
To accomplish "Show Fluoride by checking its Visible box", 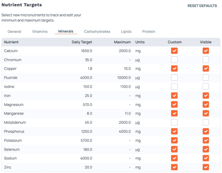I will click(206, 78).
